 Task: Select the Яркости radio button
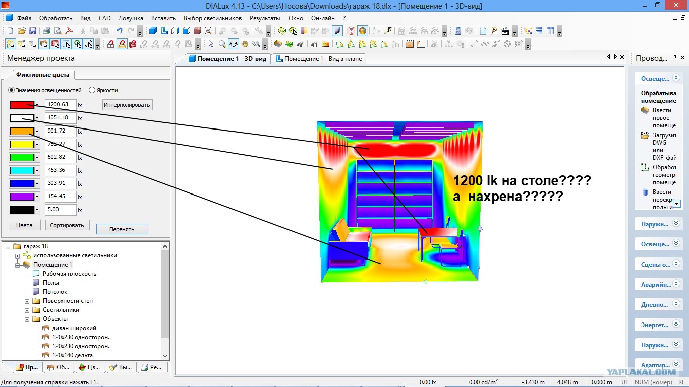(x=92, y=90)
